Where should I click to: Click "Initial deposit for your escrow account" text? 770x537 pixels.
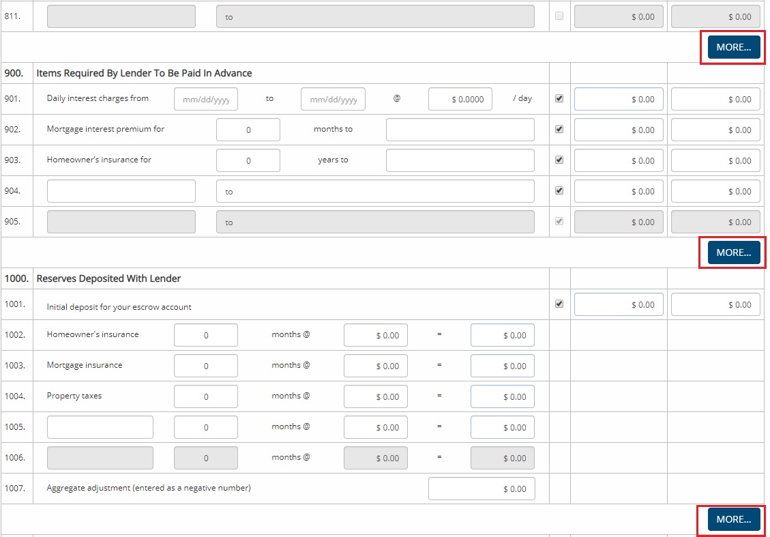[119, 307]
